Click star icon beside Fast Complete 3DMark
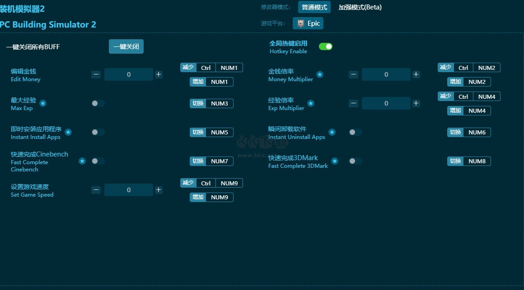Image resolution: width=524 pixels, height=290 pixels. pyautogui.click(x=335, y=161)
